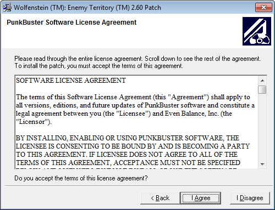The height and width of the screenshot is (210, 275).
Task: Click the PunkBuster Software License Agreement page title
Action: pos(71,22)
